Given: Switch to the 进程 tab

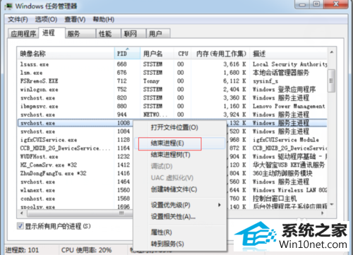Looking at the screenshot, I should (52, 33).
